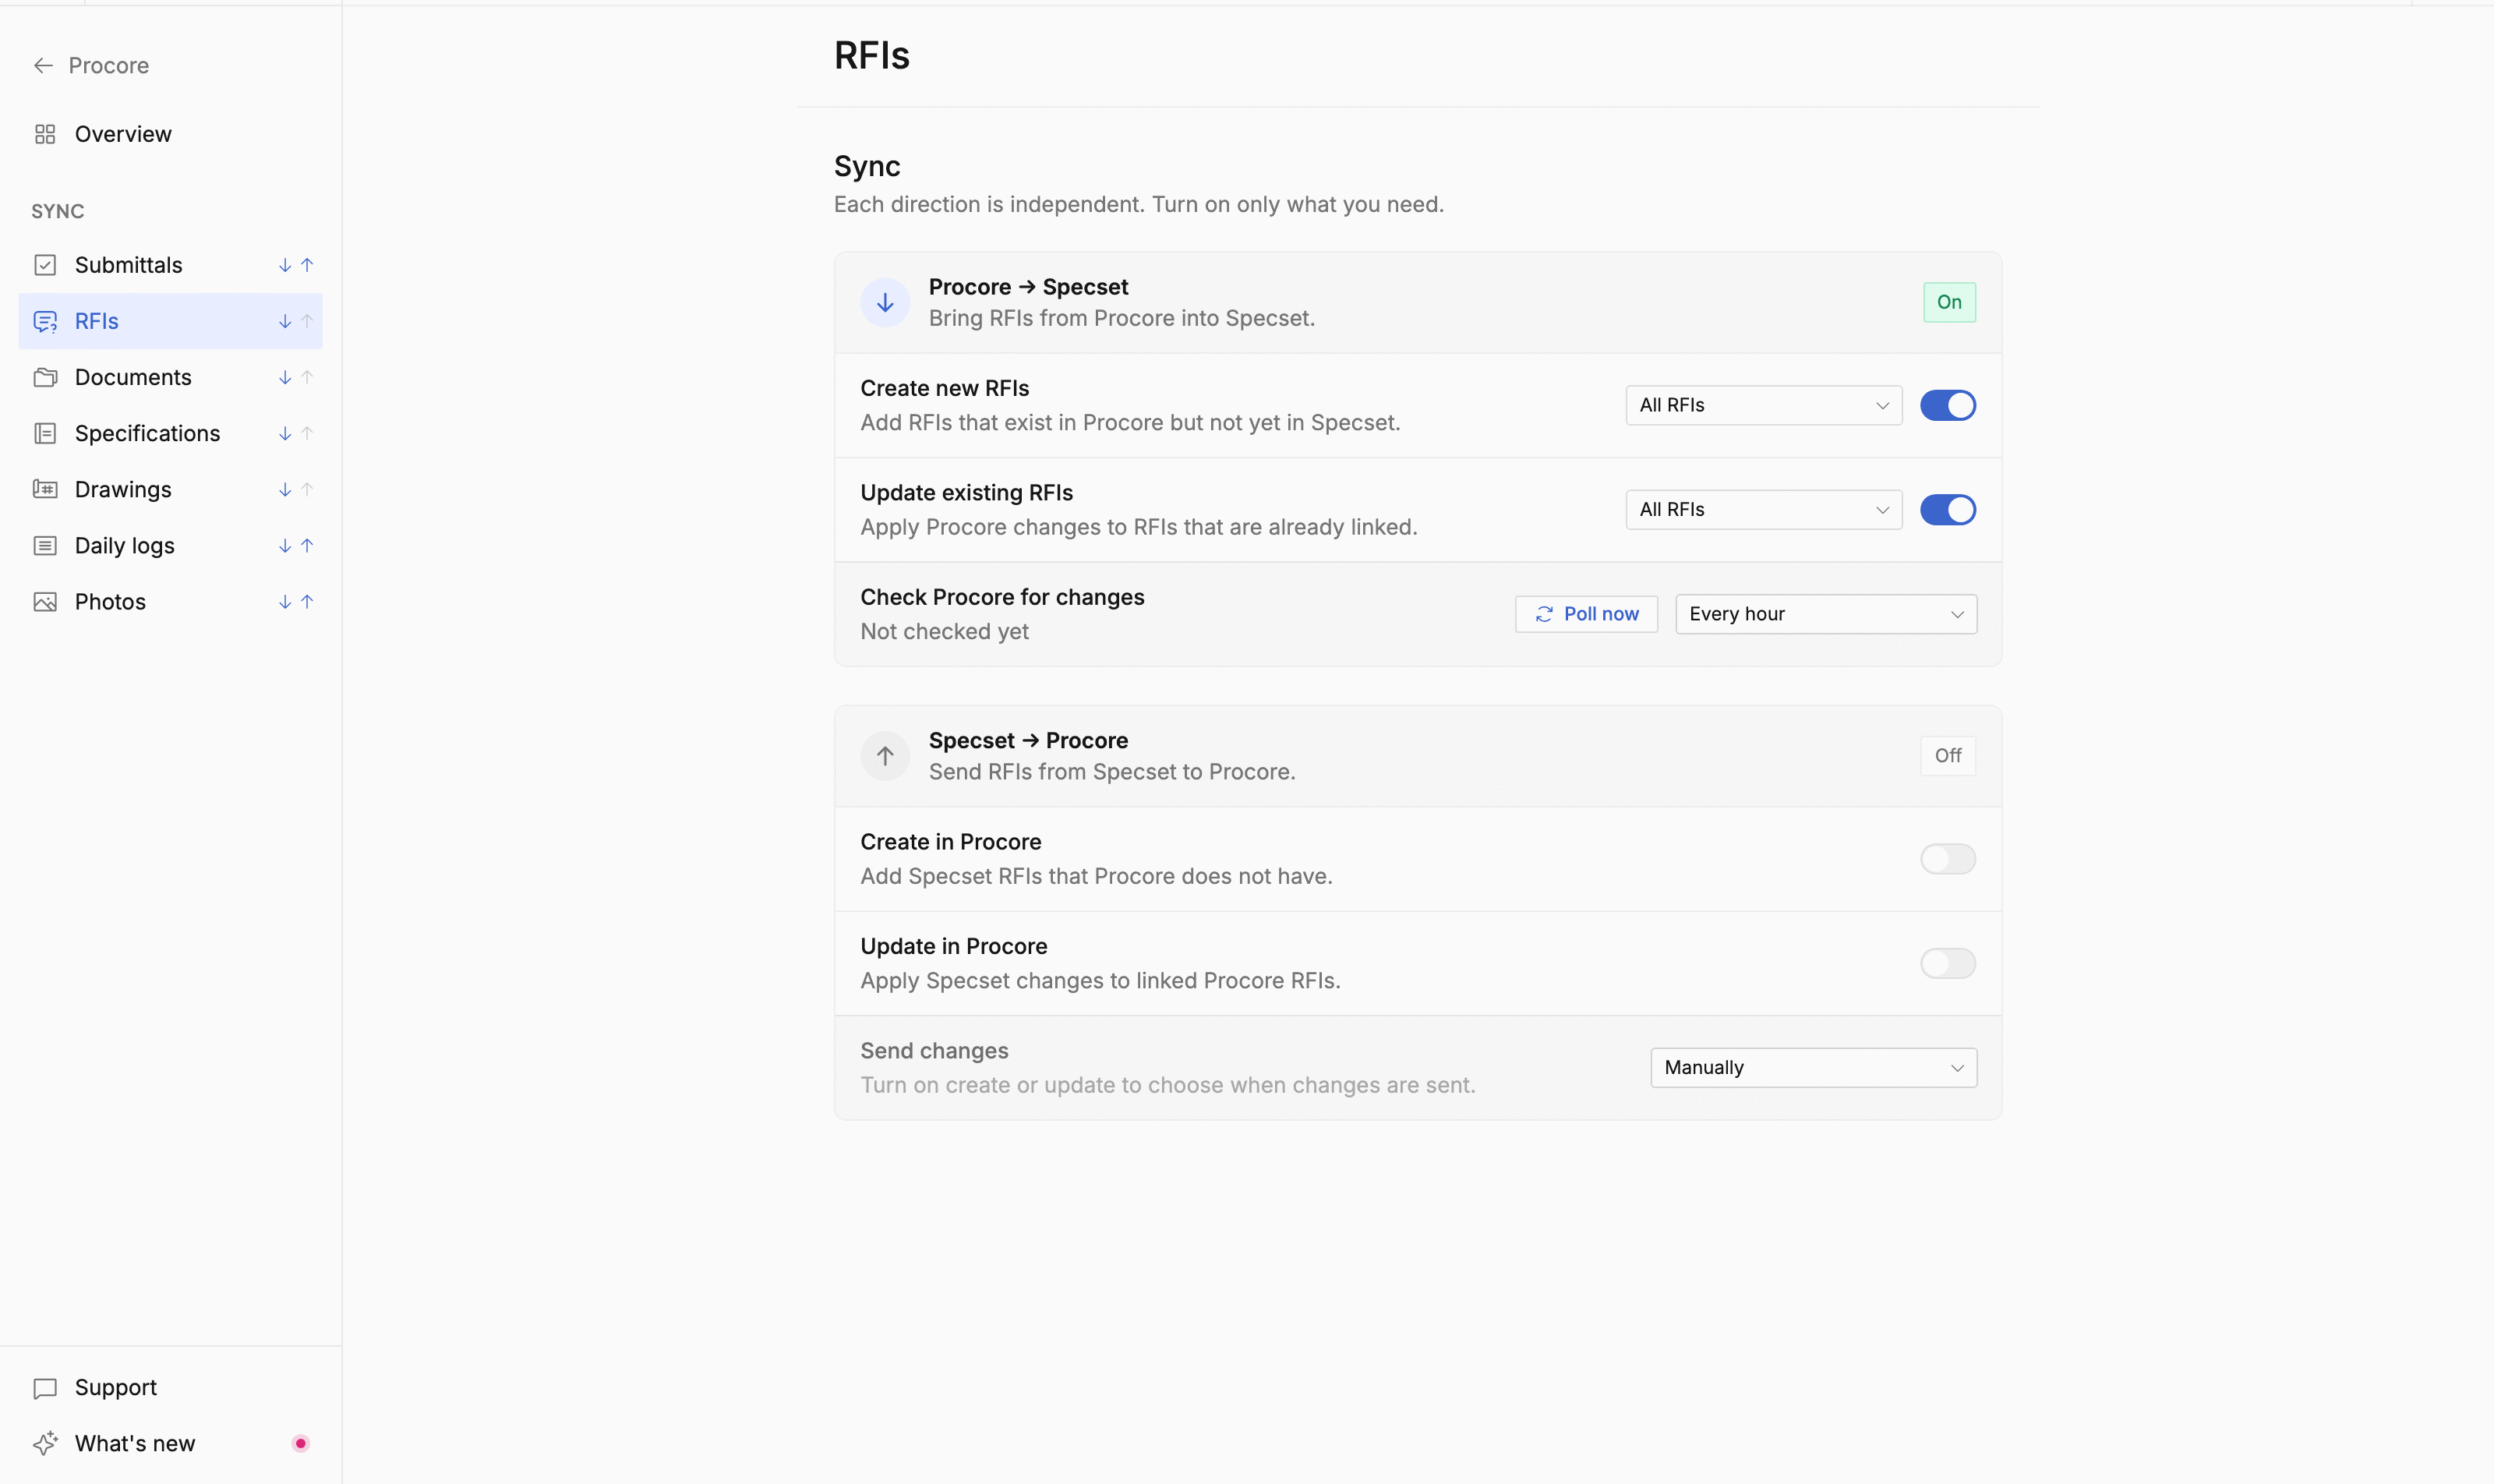Click the Documents folder icon
Screen dimensions: 2494x1484
tap(45, 377)
